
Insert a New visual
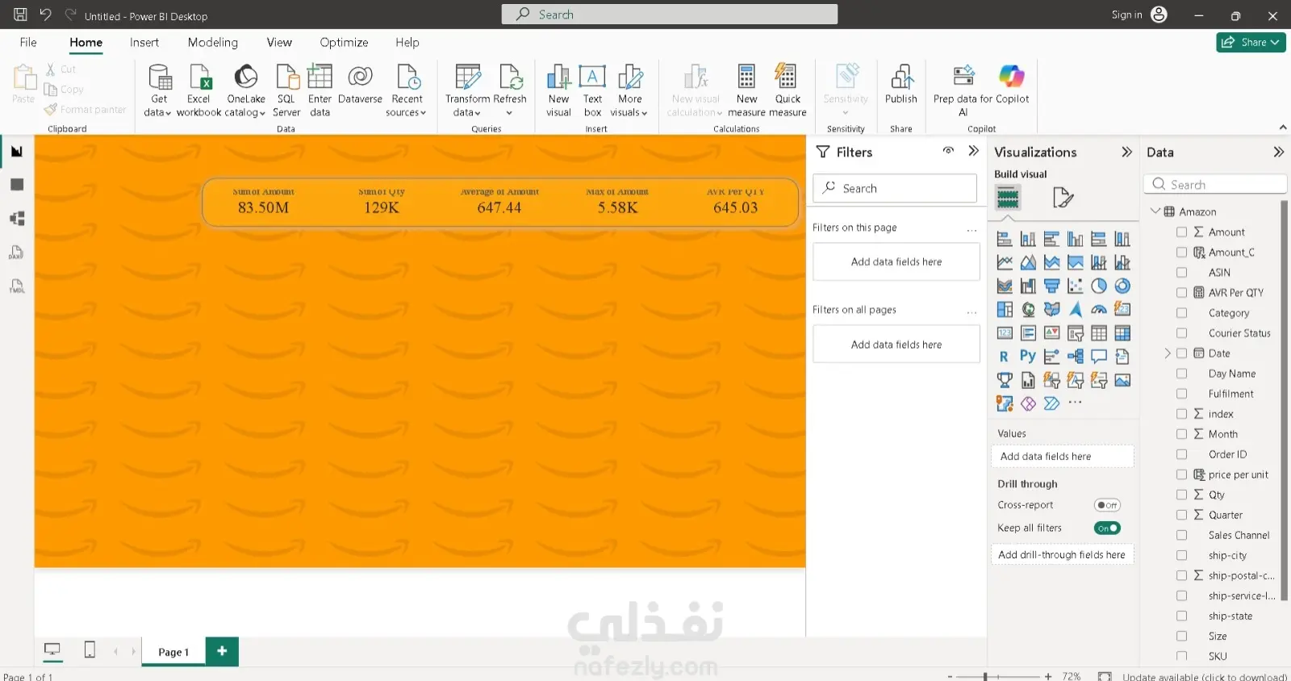(558, 90)
